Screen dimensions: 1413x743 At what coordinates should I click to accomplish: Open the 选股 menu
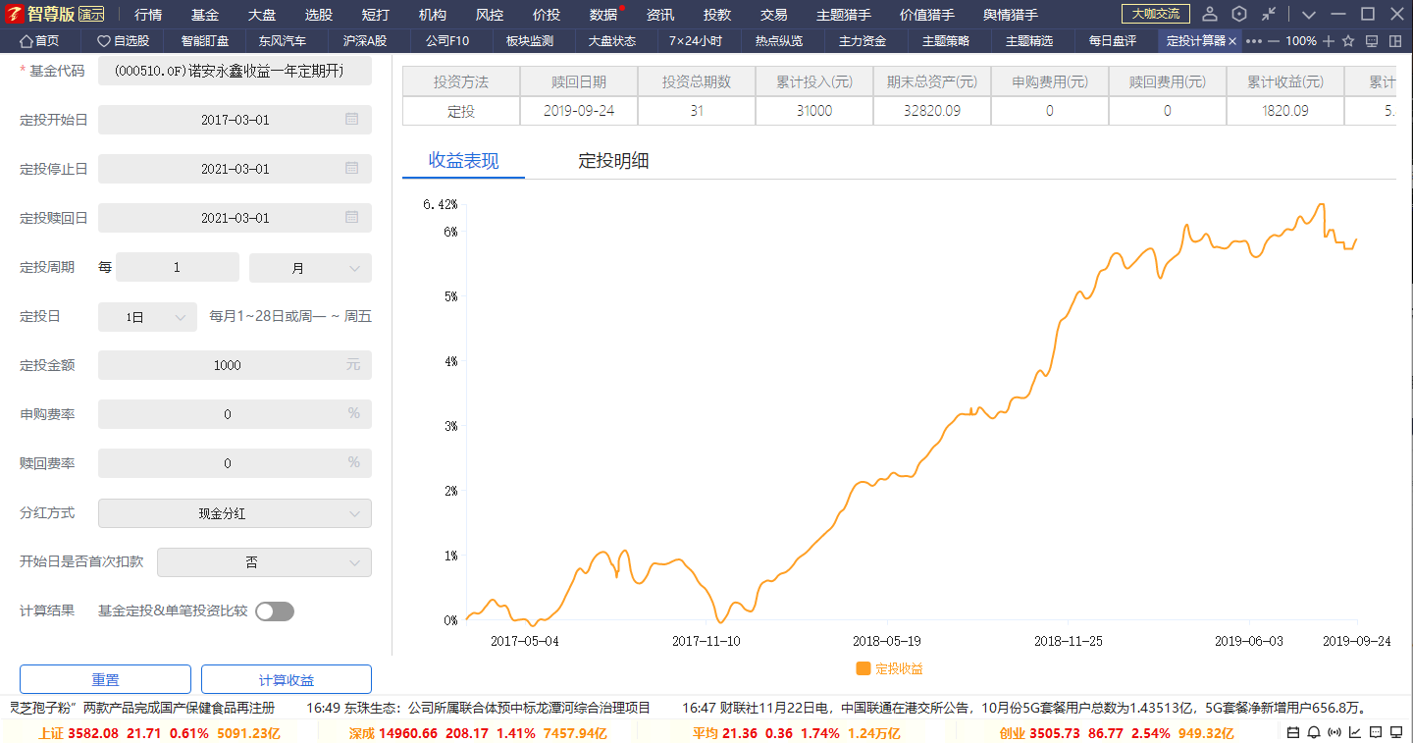[318, 15]
